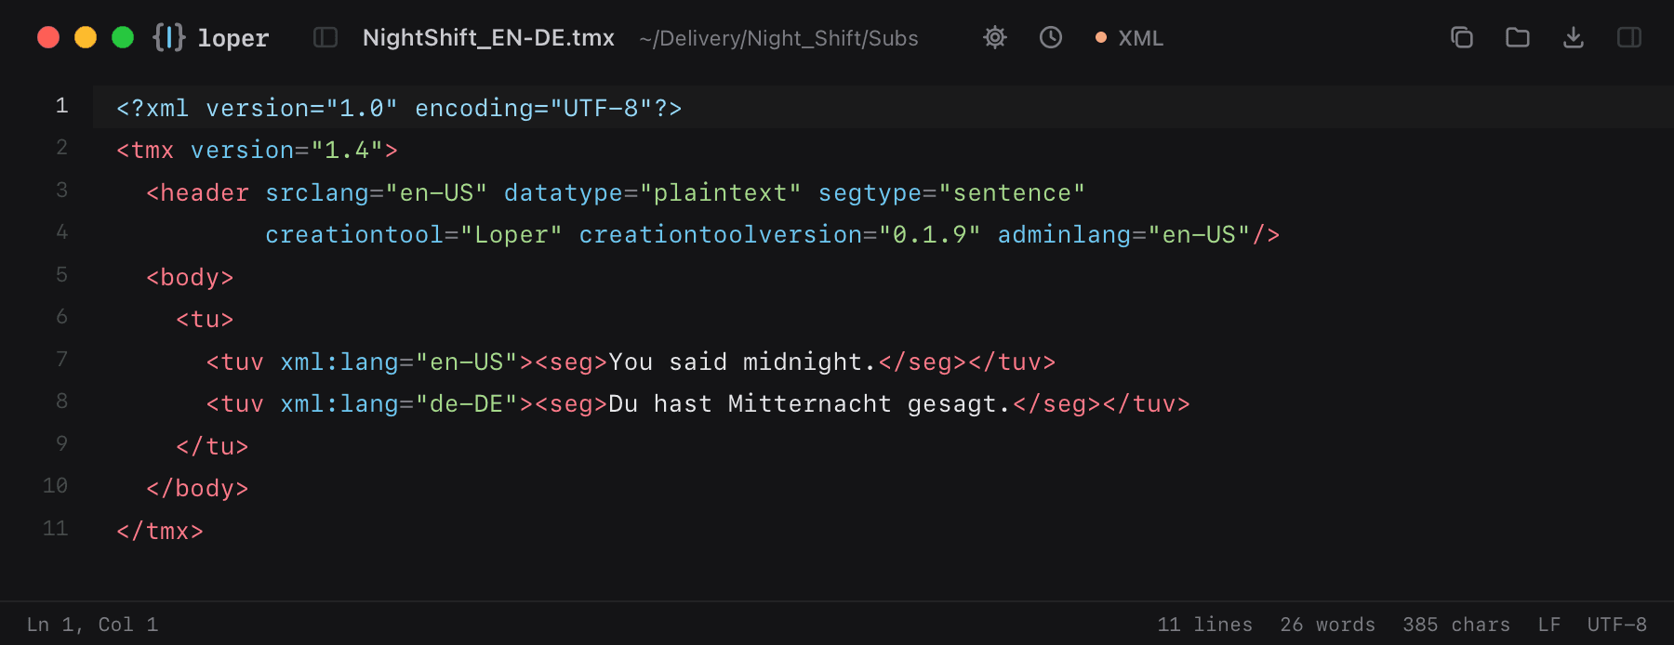Screen dimensions: 1674x645
Task: Click the datatype="plaintext" attribute
Action: click(652, 192)
